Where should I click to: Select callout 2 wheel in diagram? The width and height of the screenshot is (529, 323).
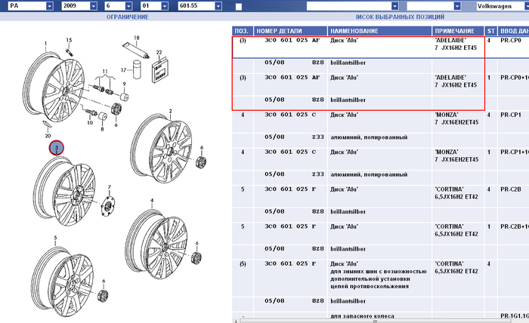click(x=170, y=111)
